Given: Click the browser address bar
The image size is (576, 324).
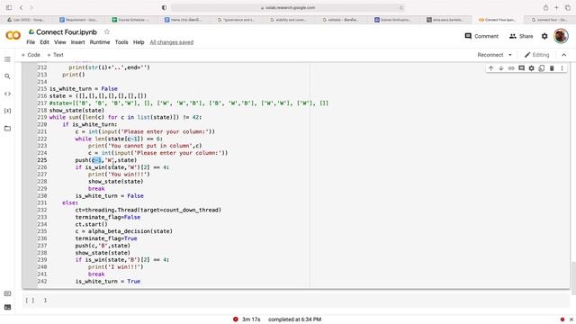Looking at the screenshot, I should tap(288, 8).
